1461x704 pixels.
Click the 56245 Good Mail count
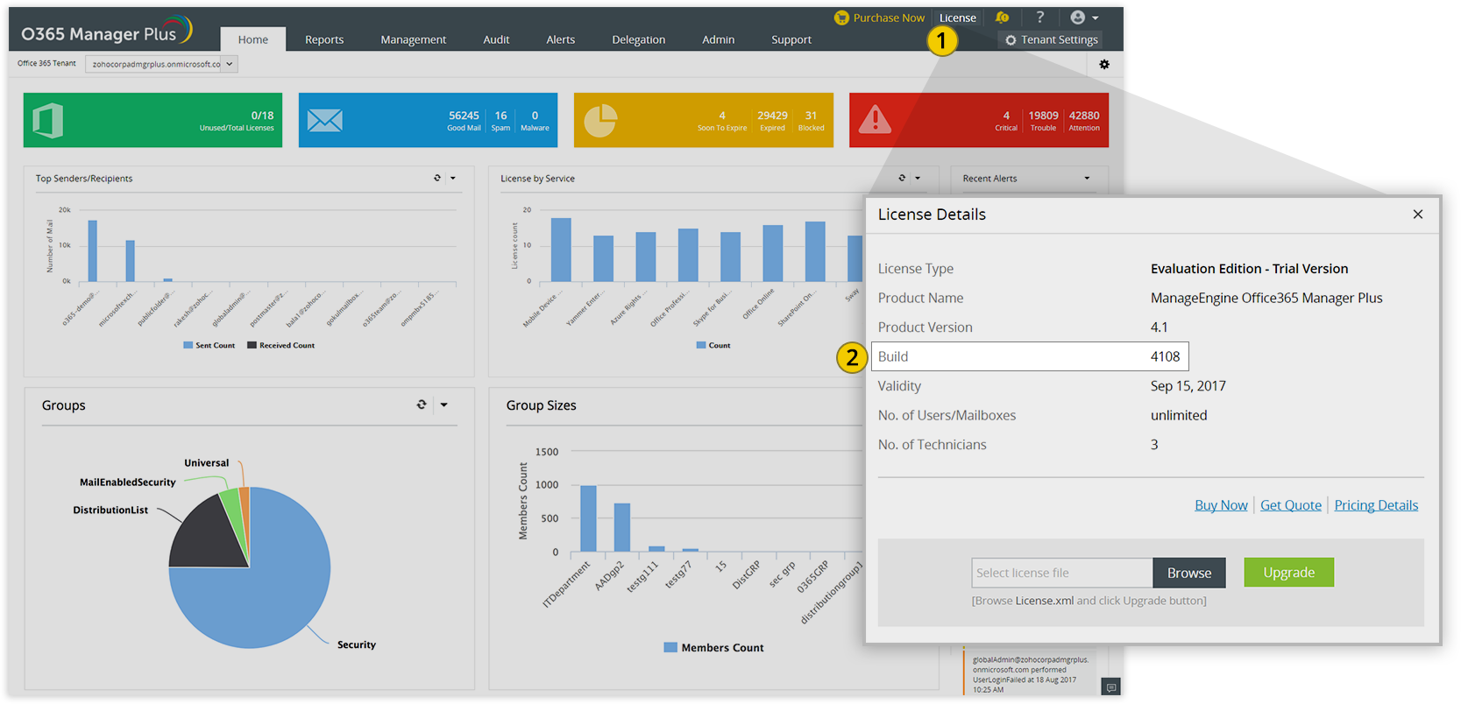coord(464,116)
